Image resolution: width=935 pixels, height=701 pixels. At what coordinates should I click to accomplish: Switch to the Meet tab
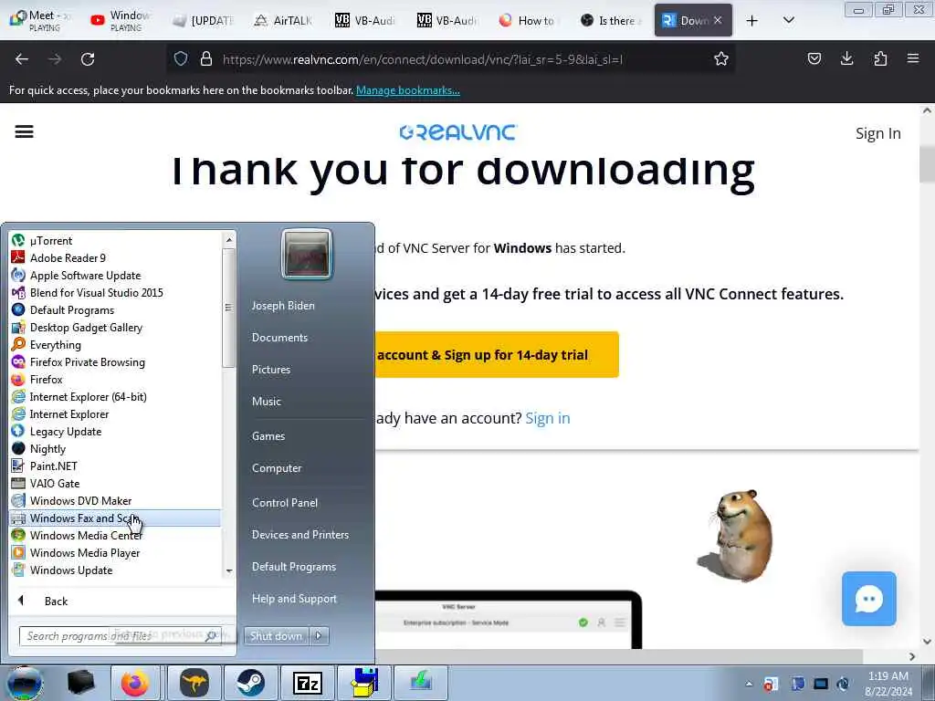[x=40, y=20]
